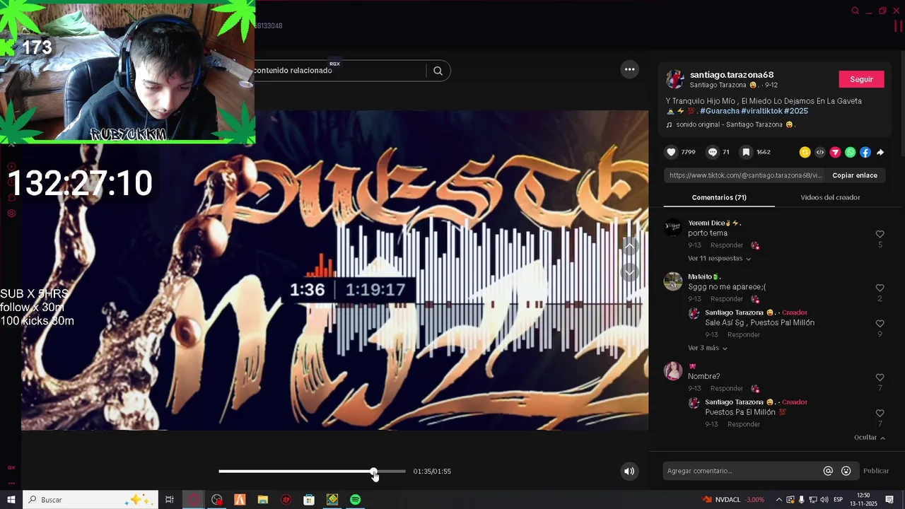
Task: Reply to Mateito's comment
Action: click(x=727, y=299)
